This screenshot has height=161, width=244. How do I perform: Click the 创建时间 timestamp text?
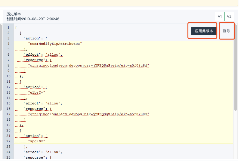33,19
